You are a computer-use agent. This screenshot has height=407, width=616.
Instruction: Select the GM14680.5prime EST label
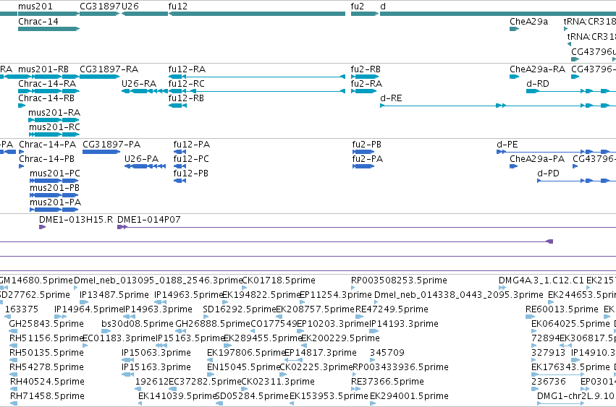tap(36, 280)
